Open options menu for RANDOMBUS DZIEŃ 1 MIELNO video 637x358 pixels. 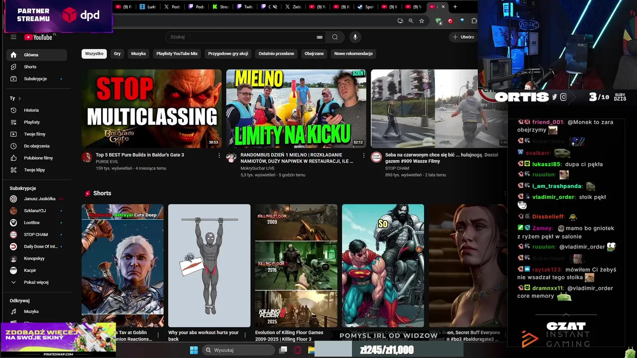[x=363, y=156]
